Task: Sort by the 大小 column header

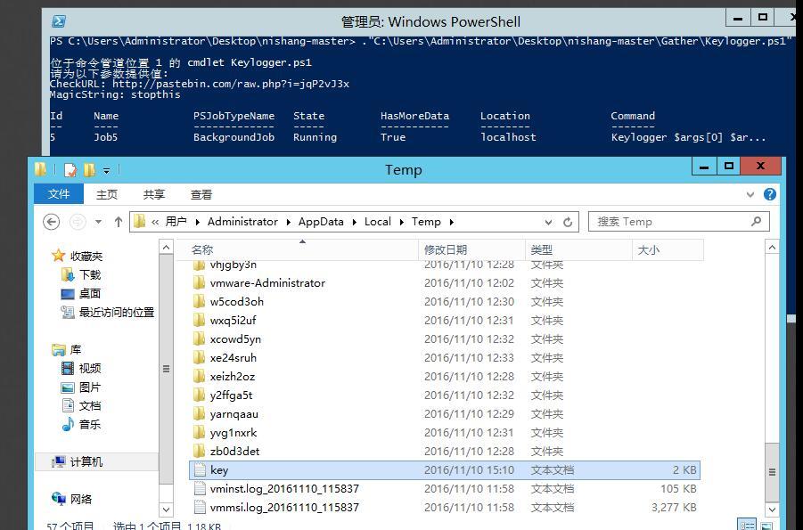Action: pyautogui.click(x=668, y=250)
